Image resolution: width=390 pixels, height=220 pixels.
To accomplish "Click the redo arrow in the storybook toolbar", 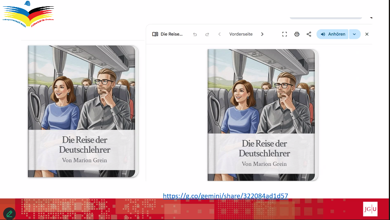I will pyautogui.click(x=207, y=34).
